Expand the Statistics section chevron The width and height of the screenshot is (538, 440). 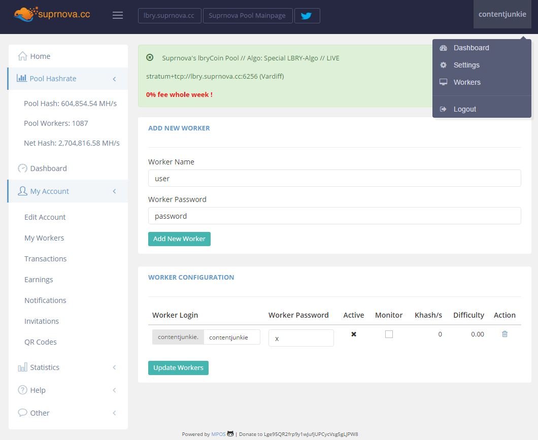pos(115,367)
